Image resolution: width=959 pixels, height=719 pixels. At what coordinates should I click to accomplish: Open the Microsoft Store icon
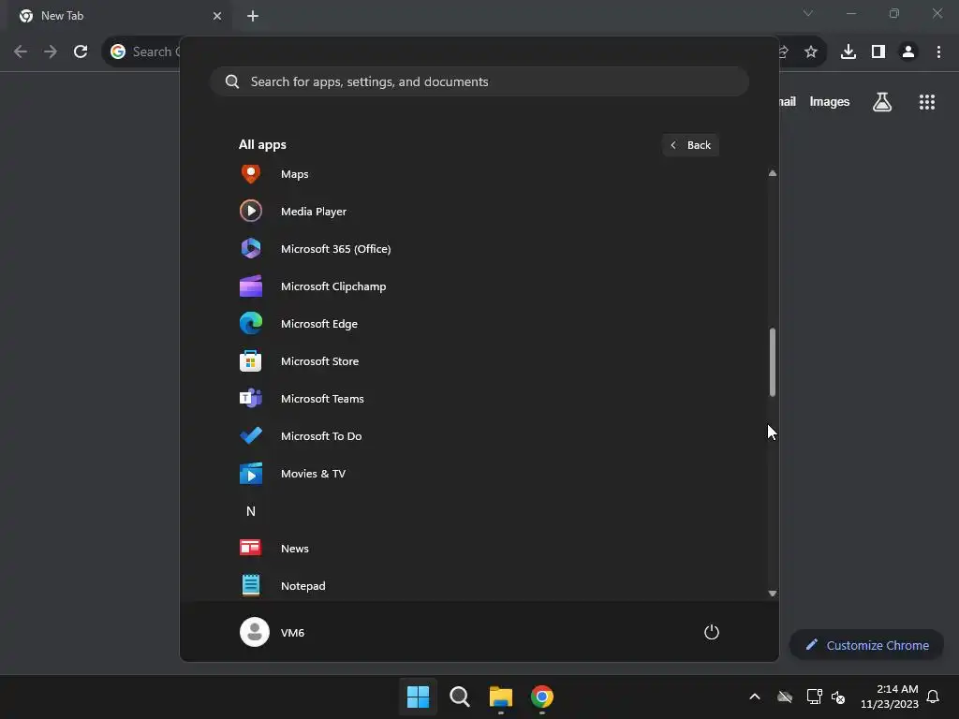251,360
